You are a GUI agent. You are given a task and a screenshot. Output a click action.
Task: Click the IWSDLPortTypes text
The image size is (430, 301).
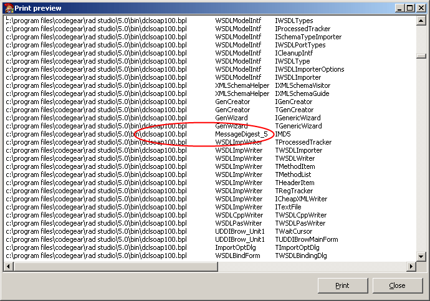[x=300, y=45]
